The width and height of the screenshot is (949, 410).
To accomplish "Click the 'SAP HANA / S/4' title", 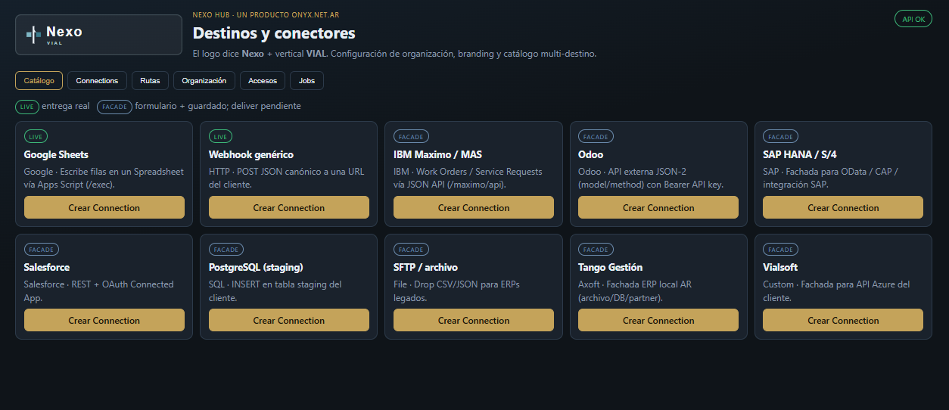I will click(x=799, y=154).
